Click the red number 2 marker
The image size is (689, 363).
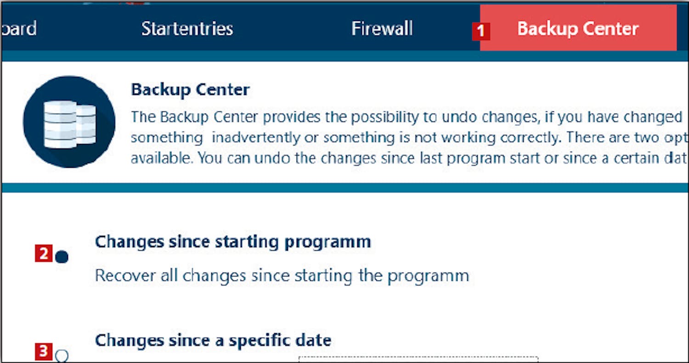[43, 254]
